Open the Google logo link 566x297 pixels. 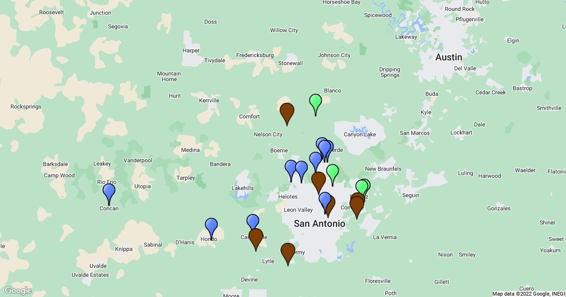pos(18,290)
